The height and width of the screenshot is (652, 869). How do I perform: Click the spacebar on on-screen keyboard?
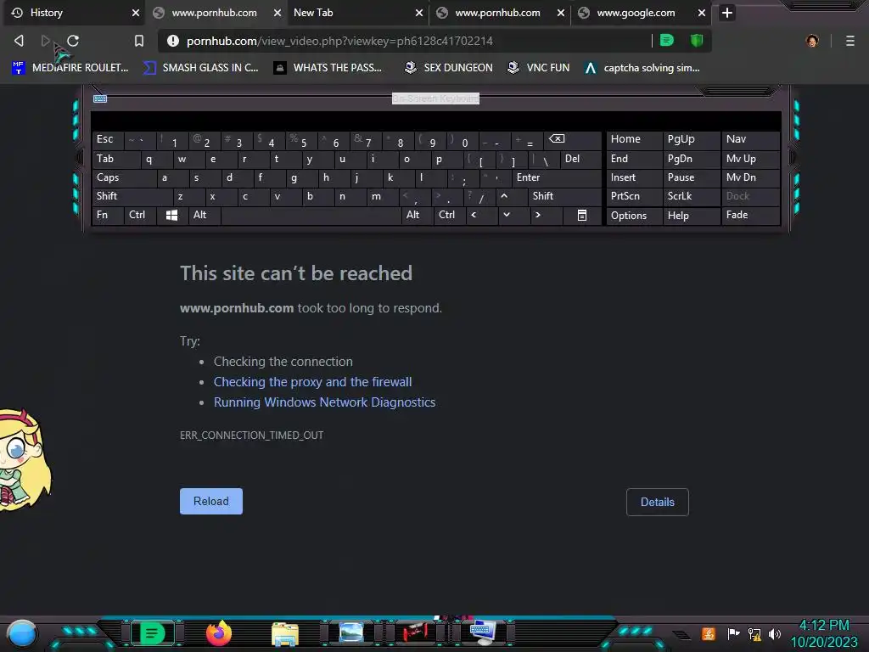311,215
